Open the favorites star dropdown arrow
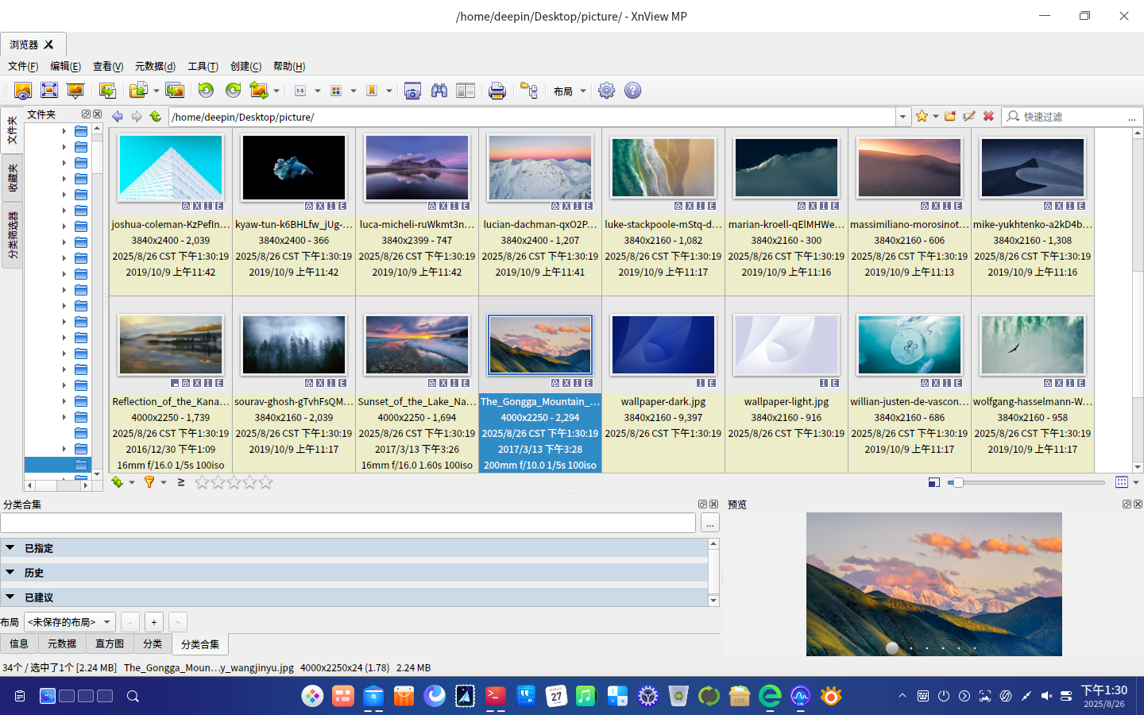The width and height of the screenshot is (1144, 715). tap(936, 117)
